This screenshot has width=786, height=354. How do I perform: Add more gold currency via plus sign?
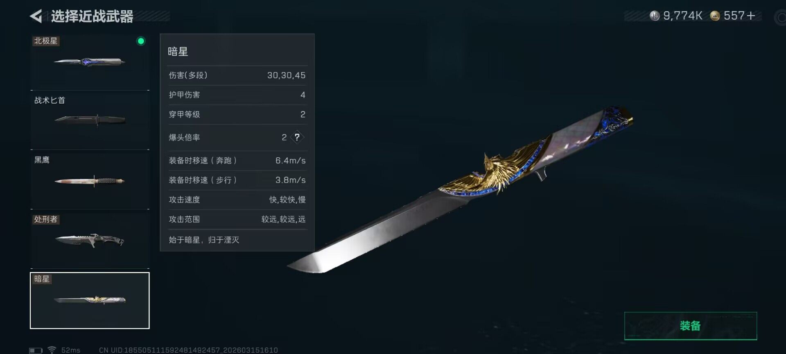(751, 16)
